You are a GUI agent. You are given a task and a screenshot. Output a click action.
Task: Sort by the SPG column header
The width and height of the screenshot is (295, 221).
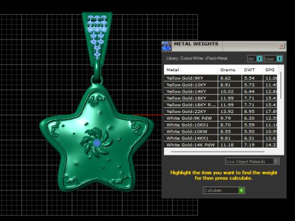270,70
